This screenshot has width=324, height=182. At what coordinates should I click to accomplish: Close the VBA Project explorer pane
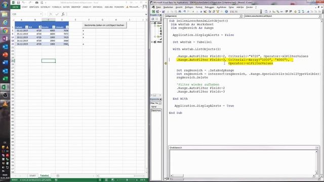[x=160, y=15]
